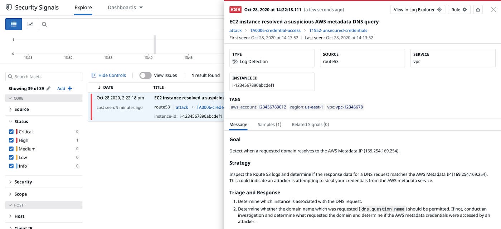Click the HIGH severity badge
Image resolution: width=501 pixels, height=229 pixels.
point(235,9)
